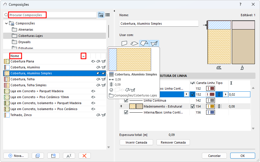This screenshot has width=260, height=162.
Task: Uncheck the Linha Contínua checkbox
Action: [x=126, y=100]
